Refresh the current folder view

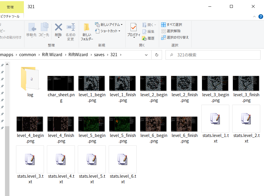point(157,55)
